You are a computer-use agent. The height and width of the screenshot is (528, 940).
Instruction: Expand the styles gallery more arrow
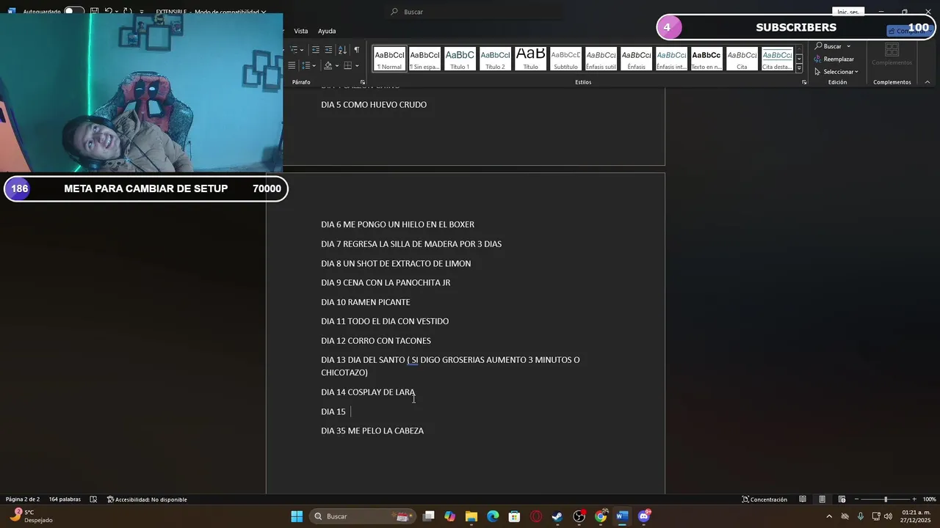799,67
